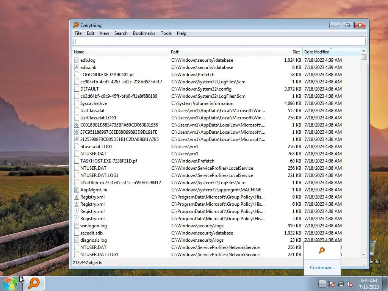Click the ntuser.dat.LOG1 file icon
388x291 pixels.
[x=77, y=147]
